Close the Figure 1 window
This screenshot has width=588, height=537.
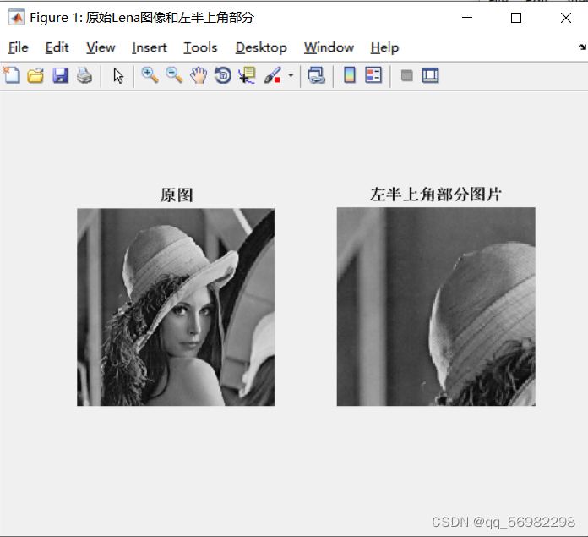point(566,18)
